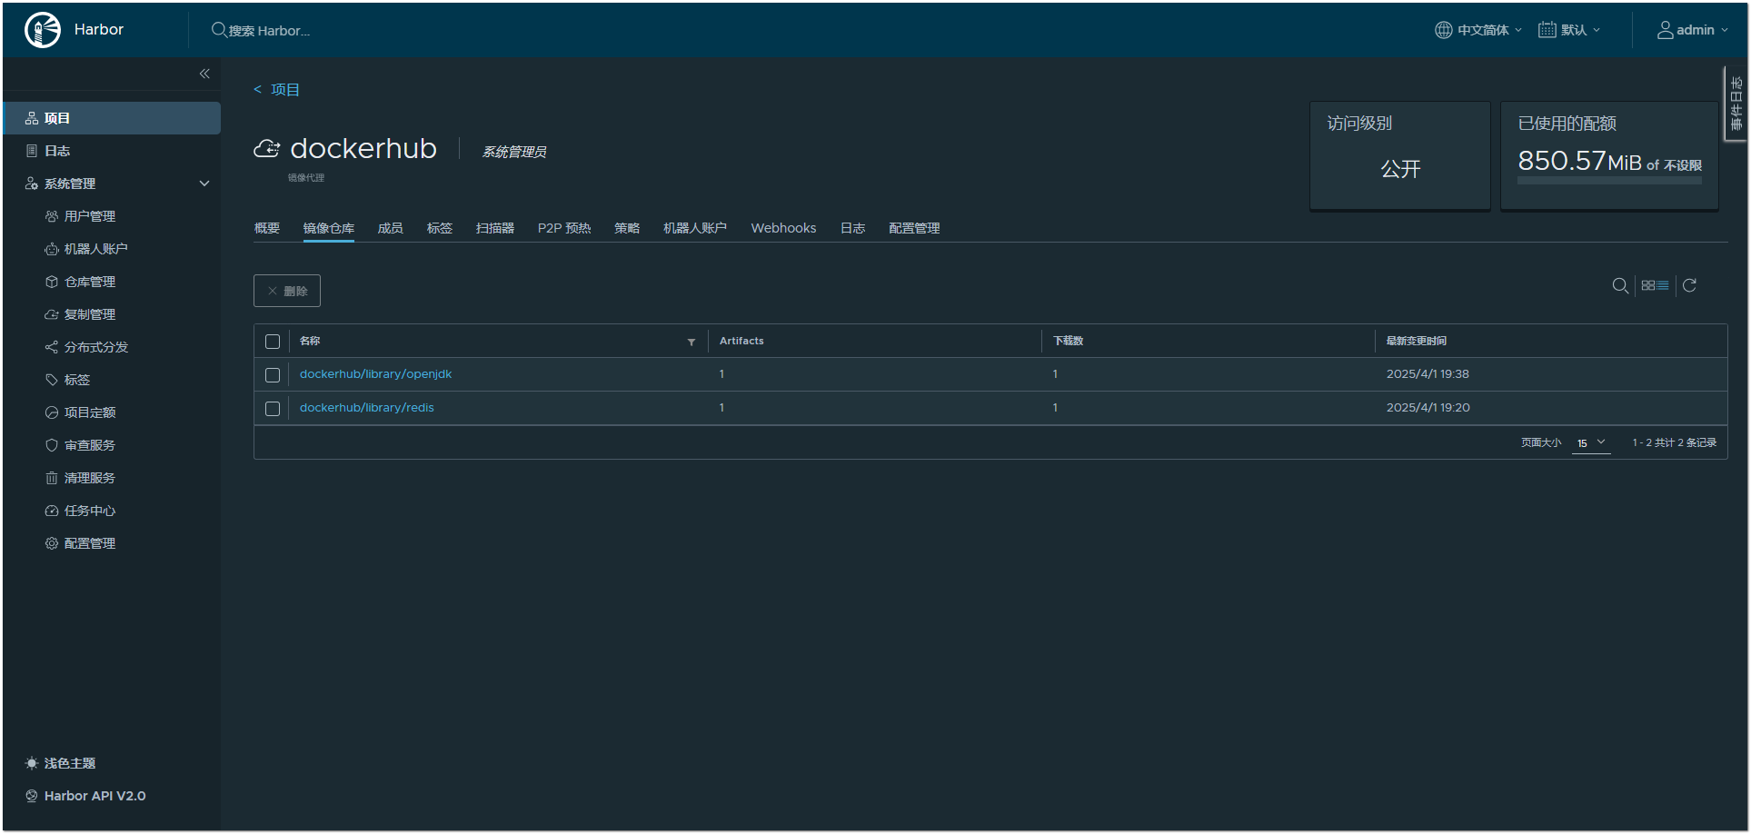Check the dockerhub/library/redis row checkbox
This screenshot has height=834, width=1751.
273,409
